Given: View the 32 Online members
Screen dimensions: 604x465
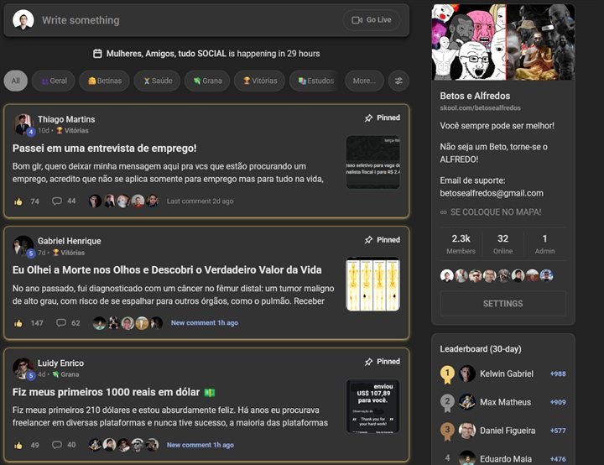Looking at the screenshot, I should 502,244.
